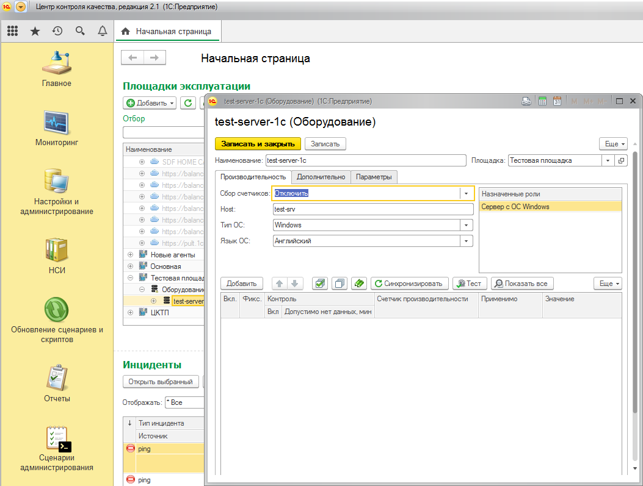Expand the ЦКТП tree node
This screenshot has height=486, width=643.
click(x=130, y=313)
